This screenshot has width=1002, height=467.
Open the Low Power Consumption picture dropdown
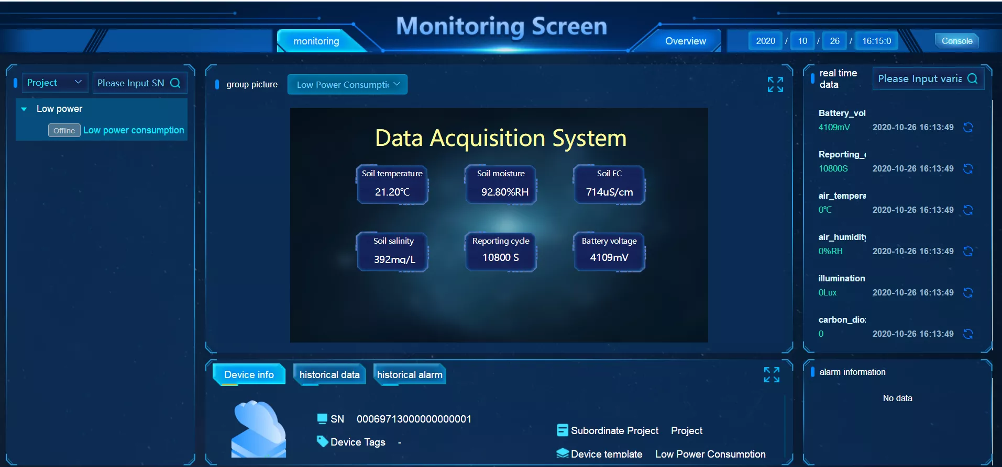(x=347, y=84)
